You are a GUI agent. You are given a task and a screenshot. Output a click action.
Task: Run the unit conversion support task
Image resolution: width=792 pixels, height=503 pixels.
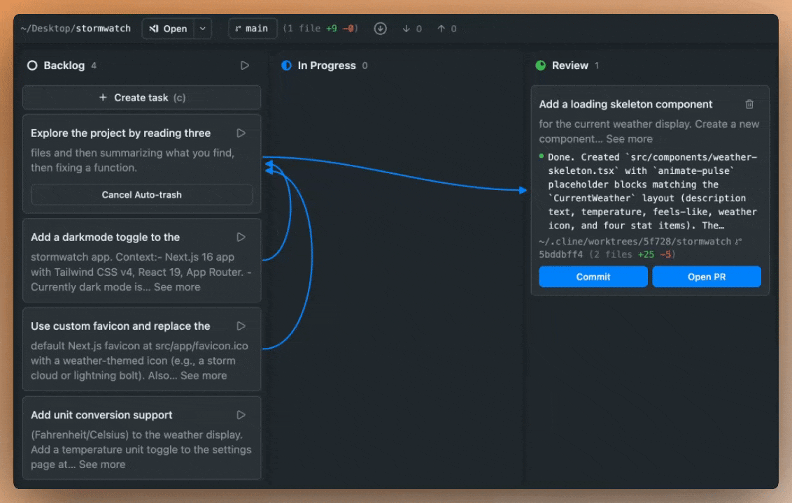point(241,415)
